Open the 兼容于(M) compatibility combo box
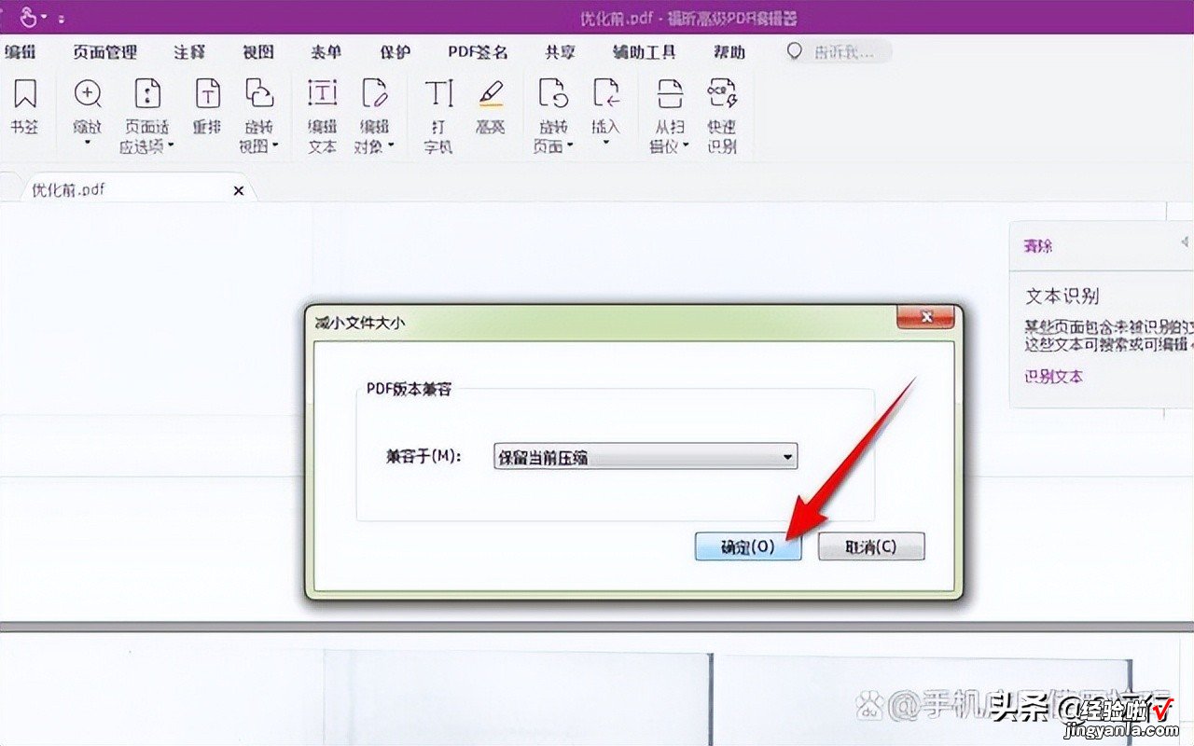 [645, 457]
